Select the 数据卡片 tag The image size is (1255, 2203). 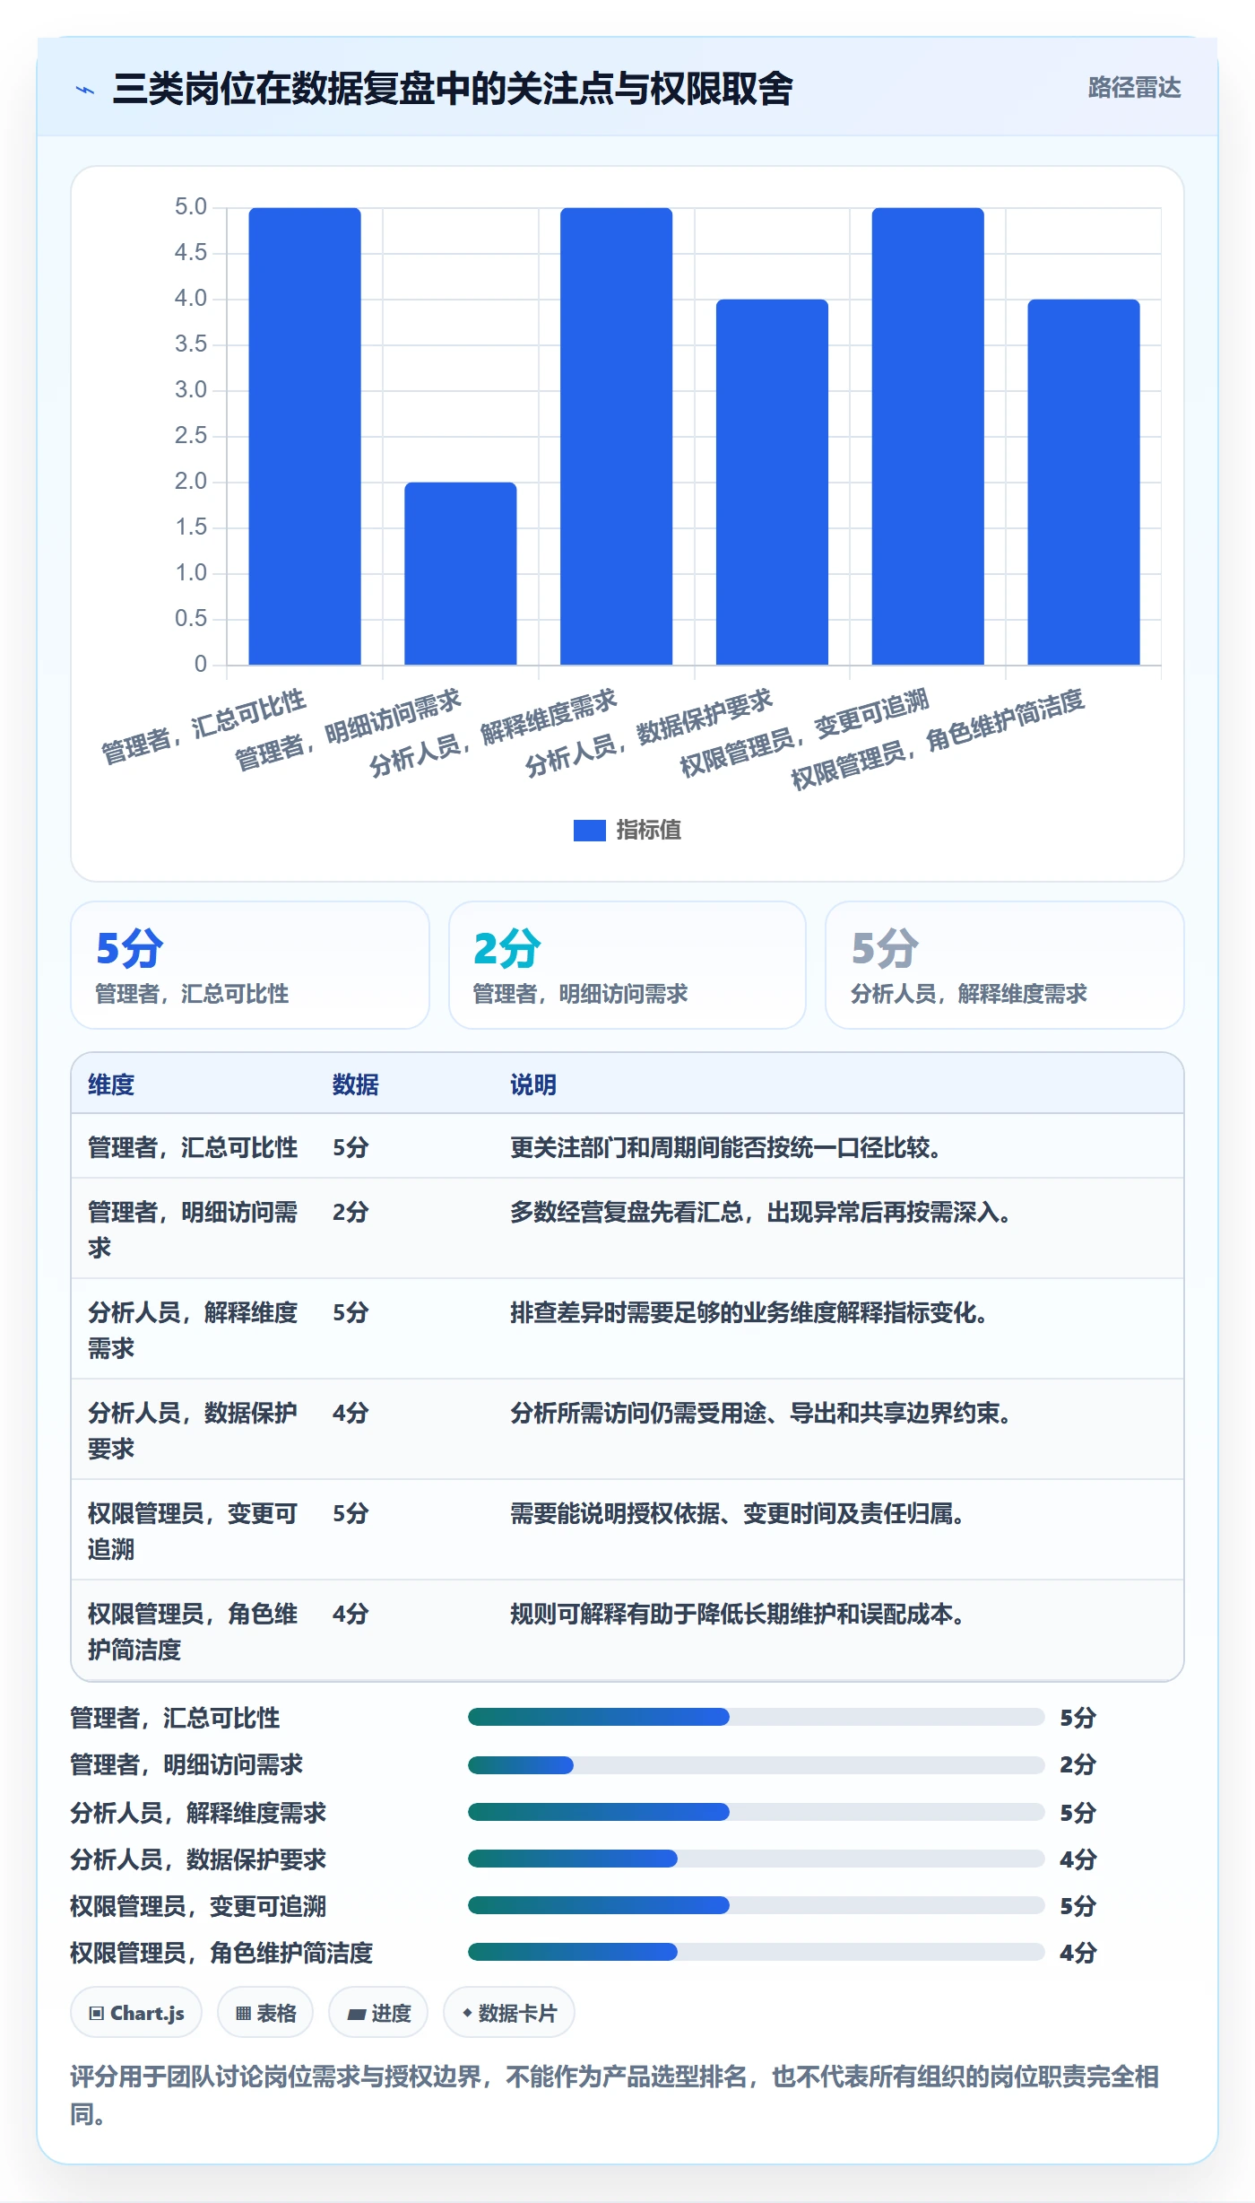[x=508, y=2013]
